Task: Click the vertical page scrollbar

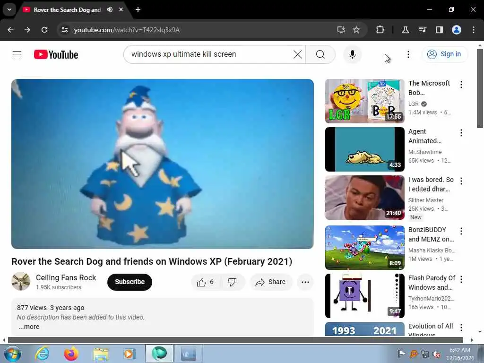Action: coord(480,88)
